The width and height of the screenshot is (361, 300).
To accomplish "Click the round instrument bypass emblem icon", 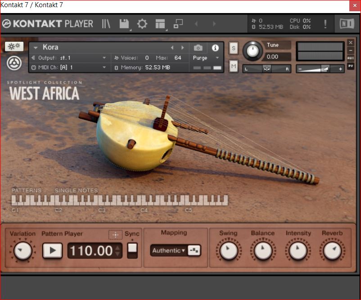I will pyautogui.click(x=14, y=63).
